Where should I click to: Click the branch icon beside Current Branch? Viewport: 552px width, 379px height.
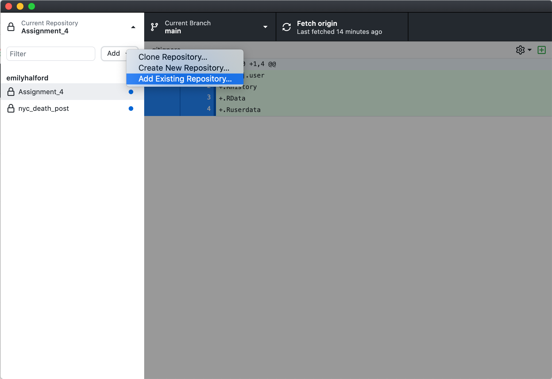[x=154, y=27]
